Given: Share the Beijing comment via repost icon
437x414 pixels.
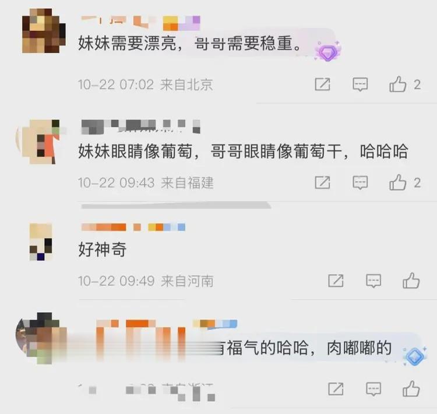Looking at the screenshot, I should 322,84.
